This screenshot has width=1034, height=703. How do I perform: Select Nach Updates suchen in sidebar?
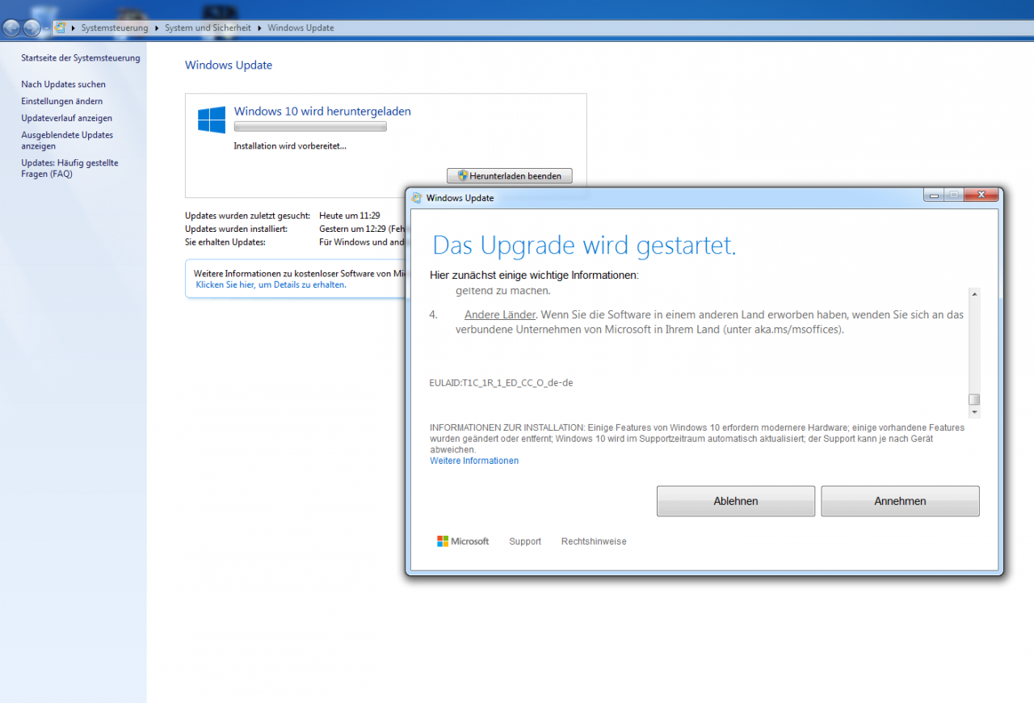[63, 84]
